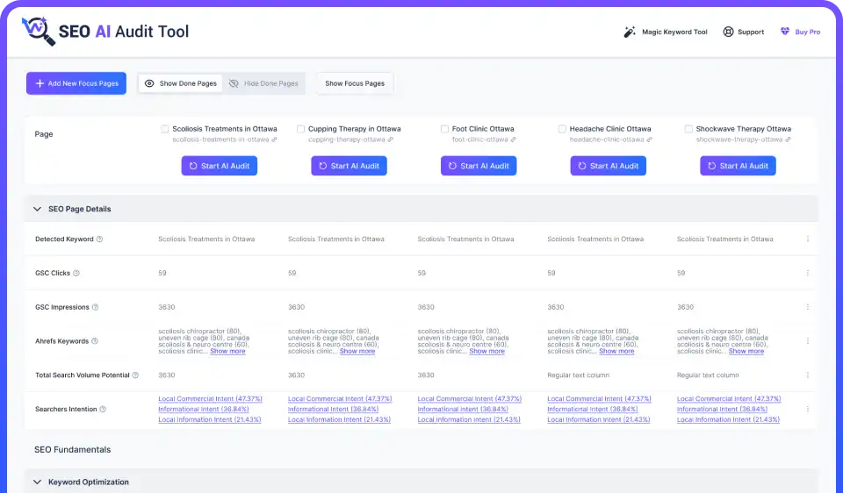Open three-dot menu for Ahrefs Keywords row
This screenshot has width=843, height=493.
808,341
